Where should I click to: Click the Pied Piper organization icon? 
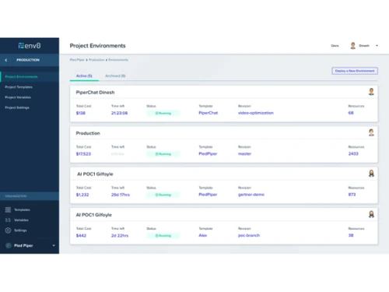pyautogui.click(x=9, y=245)
